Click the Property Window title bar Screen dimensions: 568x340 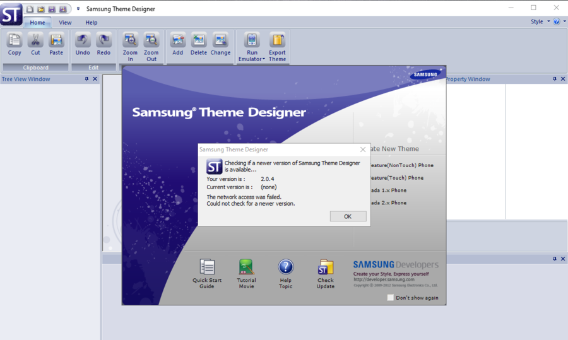coord(468,79)
